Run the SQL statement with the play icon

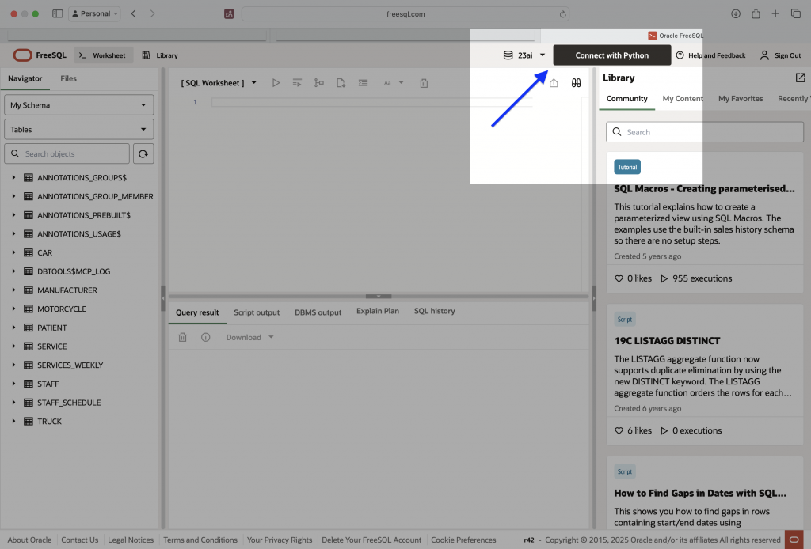click(x=276, y=82)
